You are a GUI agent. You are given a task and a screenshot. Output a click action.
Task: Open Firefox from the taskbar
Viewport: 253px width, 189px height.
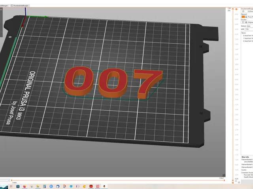[x=25, y=186]
